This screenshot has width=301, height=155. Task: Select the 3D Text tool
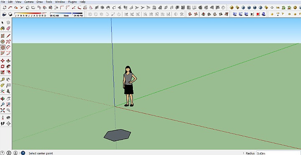click(x=8, y=91)
